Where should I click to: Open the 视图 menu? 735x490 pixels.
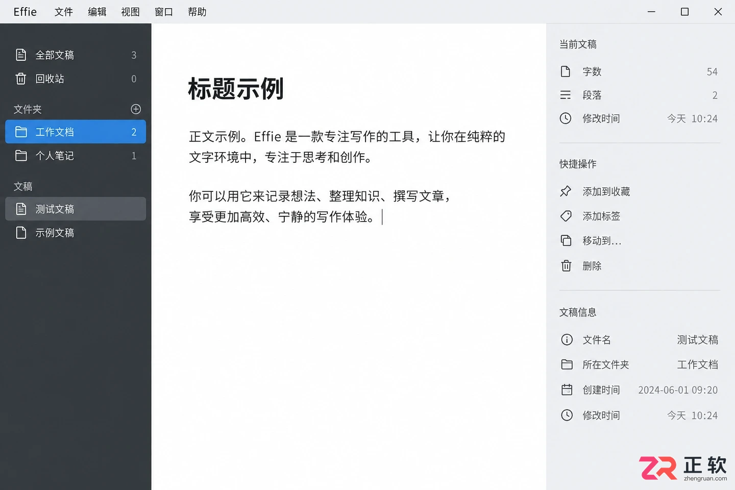(x=130, y=12)
